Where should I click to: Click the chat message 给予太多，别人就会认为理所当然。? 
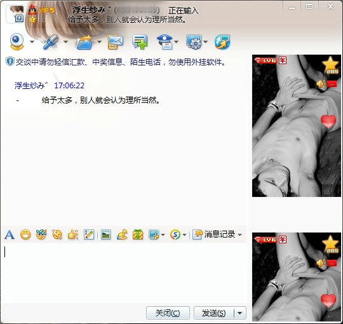(x=100, y=100)
